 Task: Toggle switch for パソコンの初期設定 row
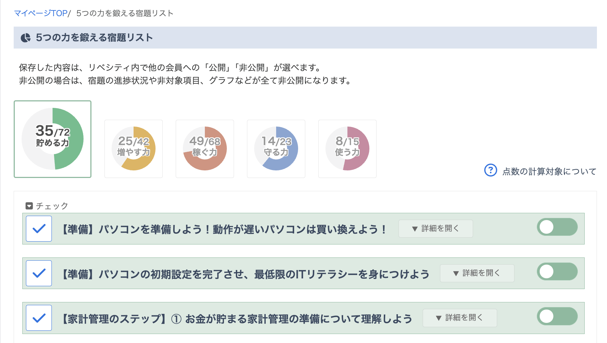tap(557, 271)
